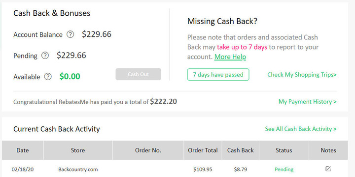This screenshot has width=355, height=177.
Task: Click the Cash Back column header
Action: tap(241, 150)
